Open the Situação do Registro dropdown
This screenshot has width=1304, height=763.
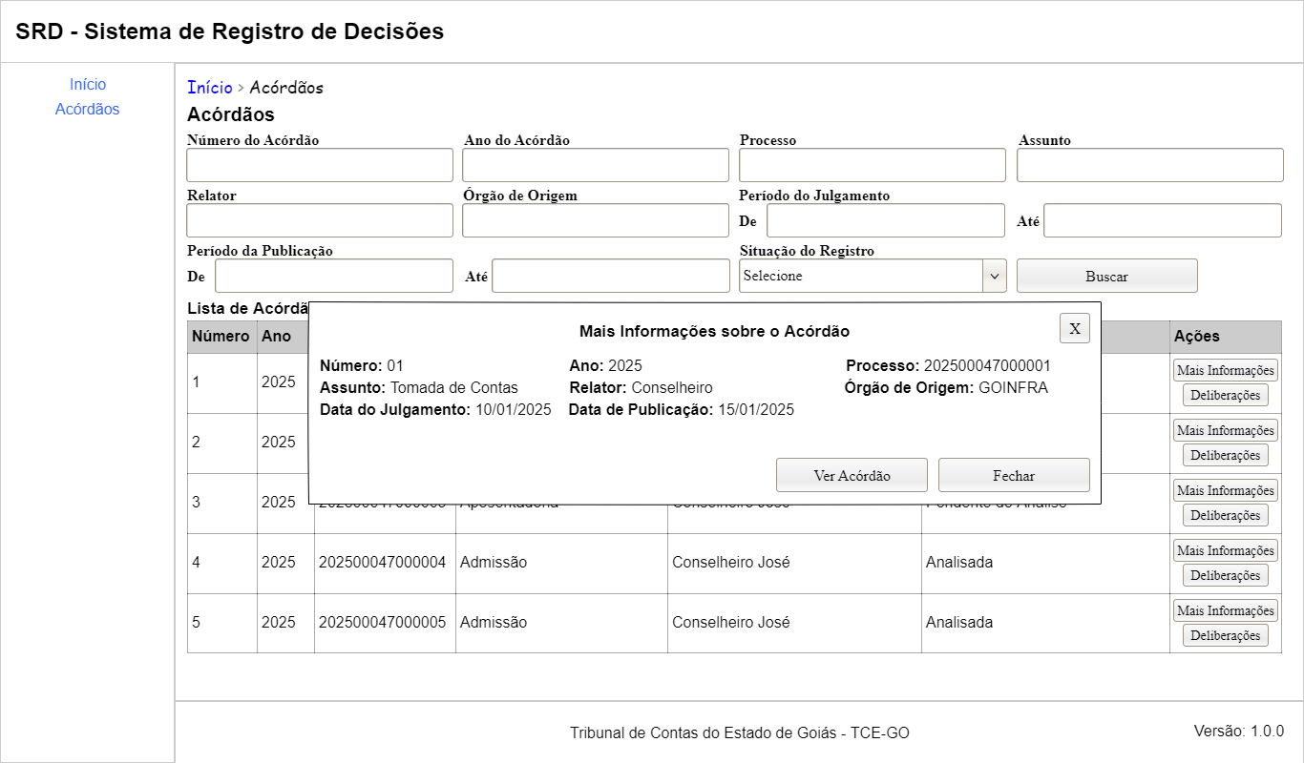(x=873, y=276)
